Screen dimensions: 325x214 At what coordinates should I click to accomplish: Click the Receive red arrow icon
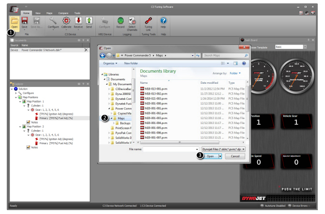[78, 21]
